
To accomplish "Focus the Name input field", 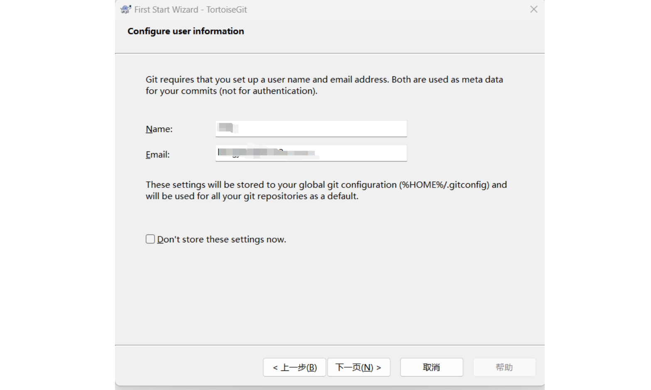I will tap(311, 129).
